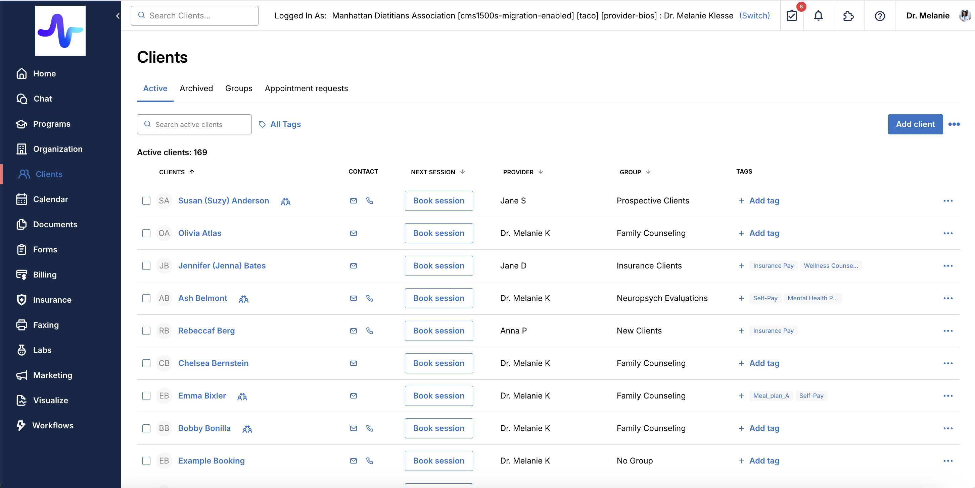Collapse the left sidebar with the chevron
Viewport: 975px width, 488px height.
coord(118,16)
